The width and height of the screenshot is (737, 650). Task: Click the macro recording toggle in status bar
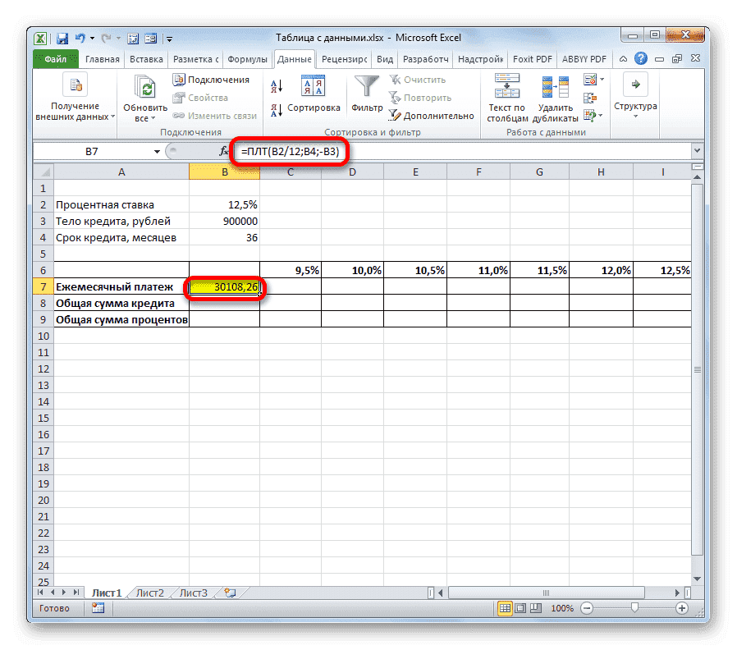pos(97,608)
